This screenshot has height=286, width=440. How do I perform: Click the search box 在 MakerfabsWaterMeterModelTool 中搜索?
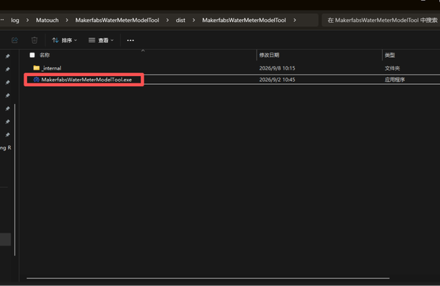pyautogui.click(x=381, y=20)
